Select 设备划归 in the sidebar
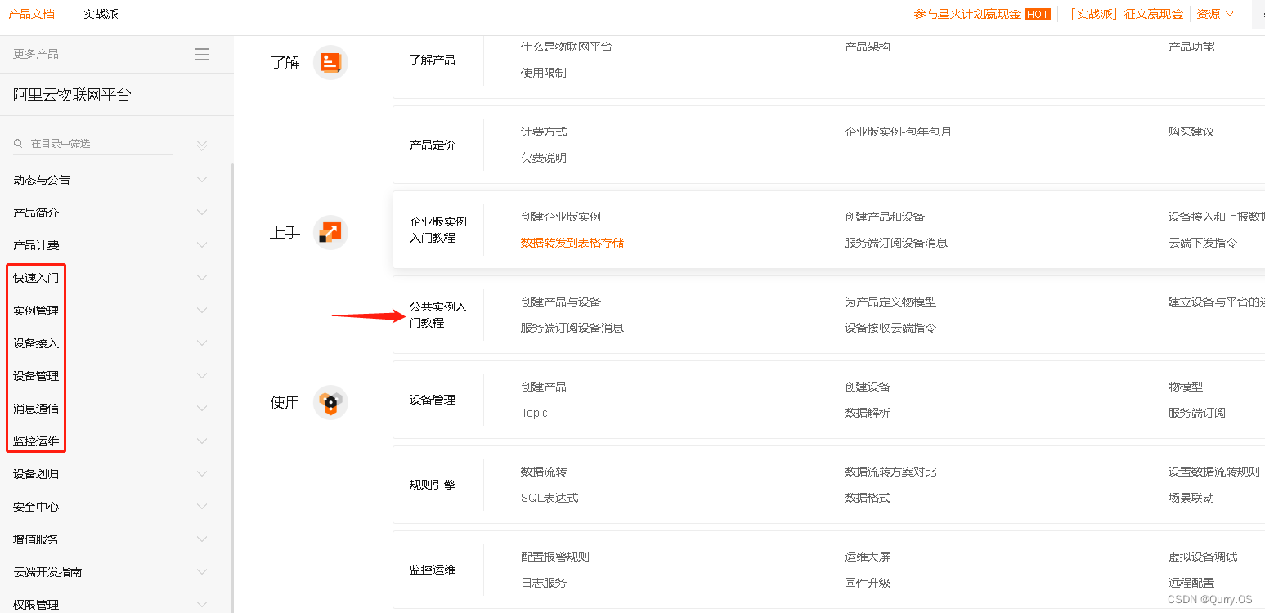The height and width of the screenshot is (613, 1265). pyautogui.click(x=36, y=474)
